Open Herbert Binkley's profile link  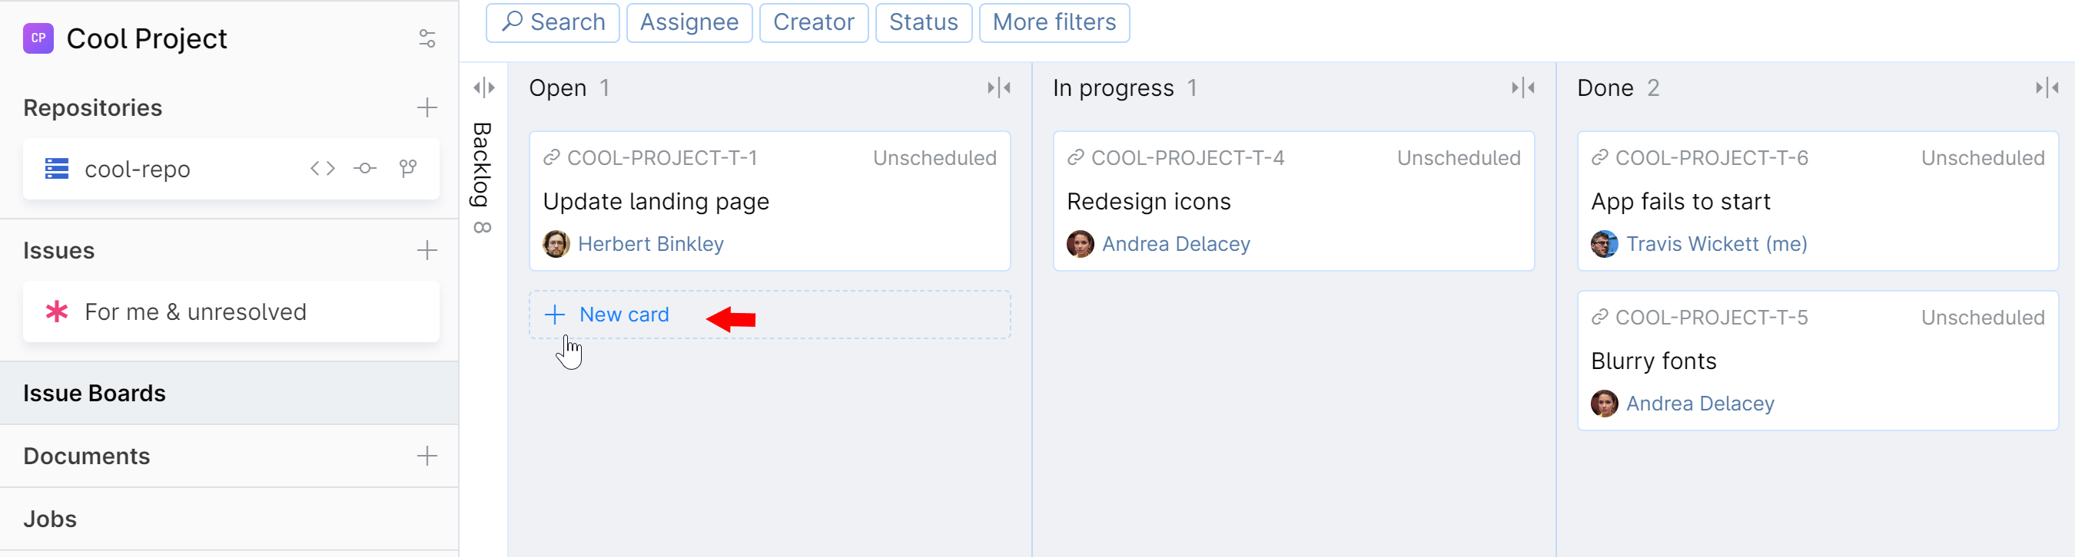tap(650, 243)
